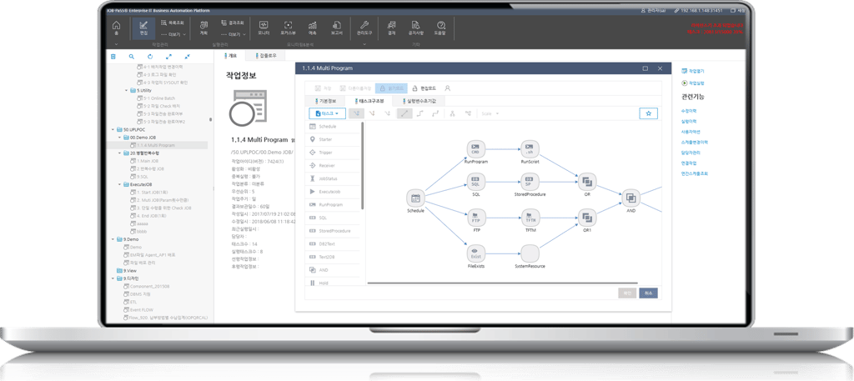Open the Home icon in the ribbon
854x381 pixels.
coord(116,28)
